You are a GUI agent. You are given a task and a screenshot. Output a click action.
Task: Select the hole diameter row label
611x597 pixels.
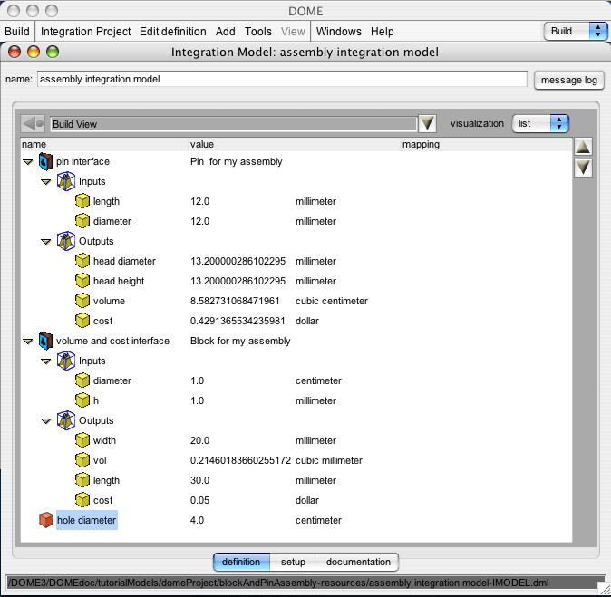tap(86, 520)
